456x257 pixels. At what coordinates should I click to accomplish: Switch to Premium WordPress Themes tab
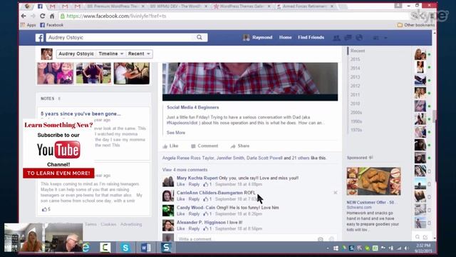coord(116,6)
